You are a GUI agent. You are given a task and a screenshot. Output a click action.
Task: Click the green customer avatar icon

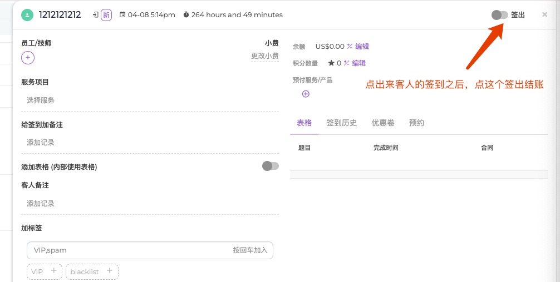27,15
